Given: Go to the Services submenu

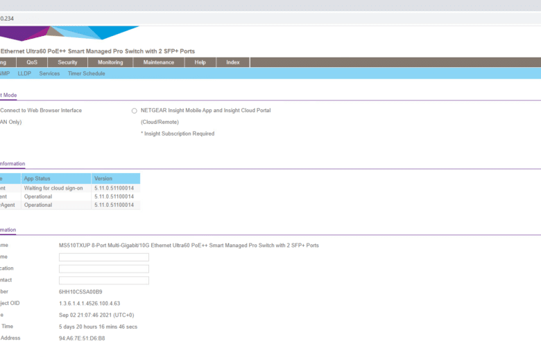Looking at the screenshot, I should 49,73.
